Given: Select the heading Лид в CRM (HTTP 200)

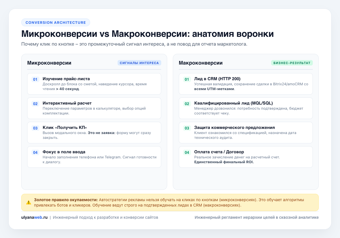Looking at the screenshot, I should (x=217, y=79).
